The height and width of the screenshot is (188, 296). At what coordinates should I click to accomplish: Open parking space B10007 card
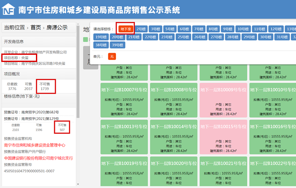click(124, 100)
